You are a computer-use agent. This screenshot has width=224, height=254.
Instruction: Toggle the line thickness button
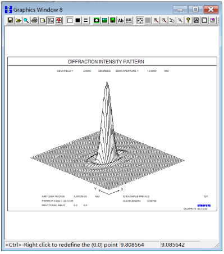click(x=86, y=20)
